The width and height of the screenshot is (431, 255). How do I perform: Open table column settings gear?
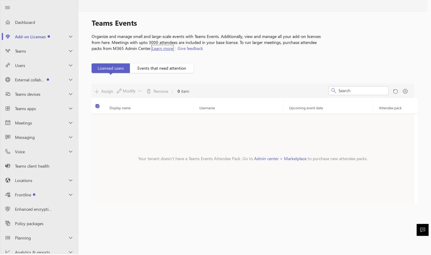click(x=405, y=91)
